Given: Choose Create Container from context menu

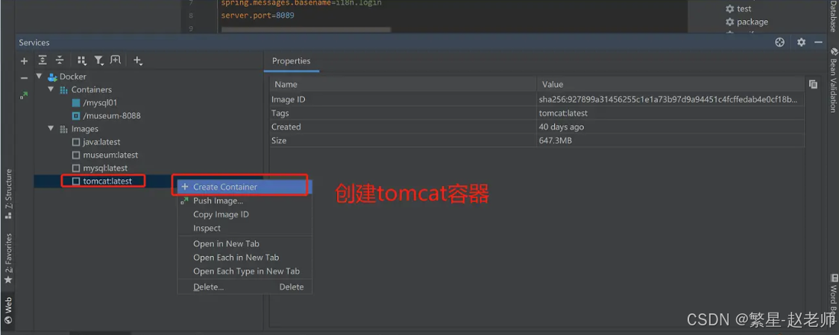Looking at the screenshot, I should tap(245, 187).
